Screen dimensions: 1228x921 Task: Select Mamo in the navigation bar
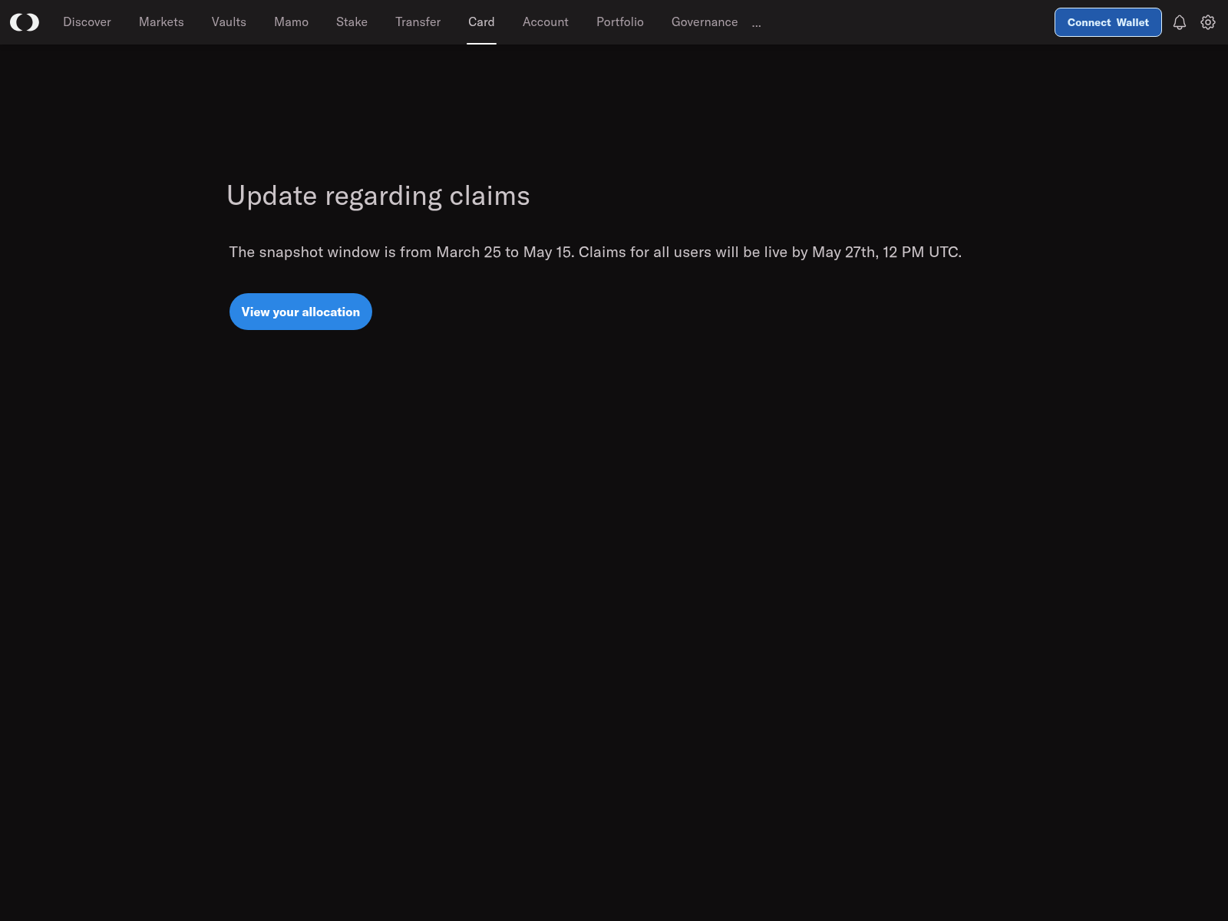[x=291, y=22]
